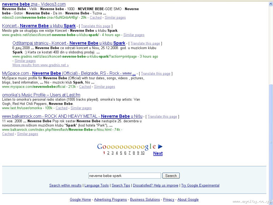Click the Next text link
273x205 pixels.
[x=158, y=153]
